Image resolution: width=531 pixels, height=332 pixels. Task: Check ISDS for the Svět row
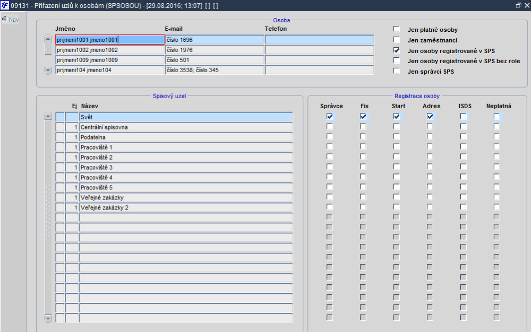coord(463,117)
